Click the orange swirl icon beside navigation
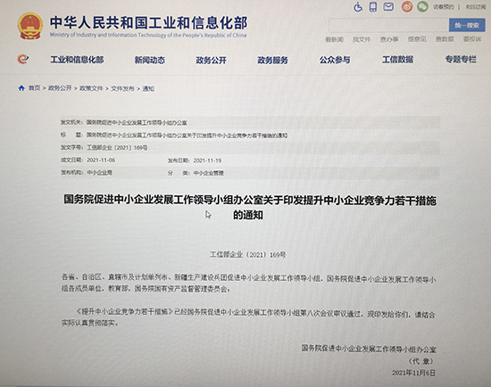This screenshot has width=491, height=387. (x=23, y=59)
